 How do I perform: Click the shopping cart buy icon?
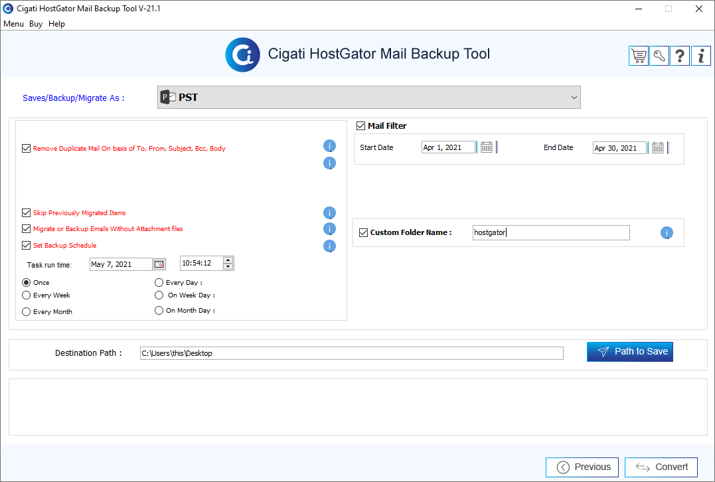pos(639,56)
